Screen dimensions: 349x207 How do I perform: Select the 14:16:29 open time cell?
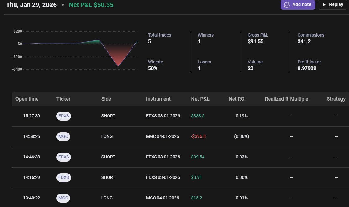32,177
